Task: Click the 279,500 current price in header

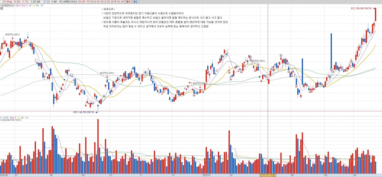Action: pyautogui.click(x=6, y=2)
